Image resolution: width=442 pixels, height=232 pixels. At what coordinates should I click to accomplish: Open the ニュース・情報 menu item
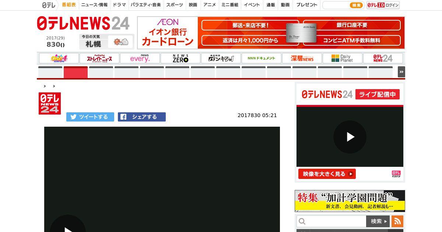[94, 5]
